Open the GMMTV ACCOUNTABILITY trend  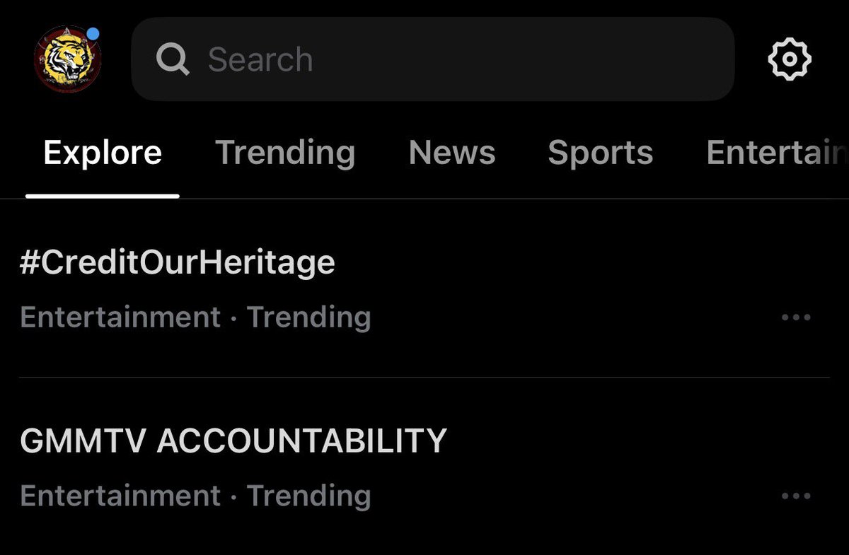233,440
